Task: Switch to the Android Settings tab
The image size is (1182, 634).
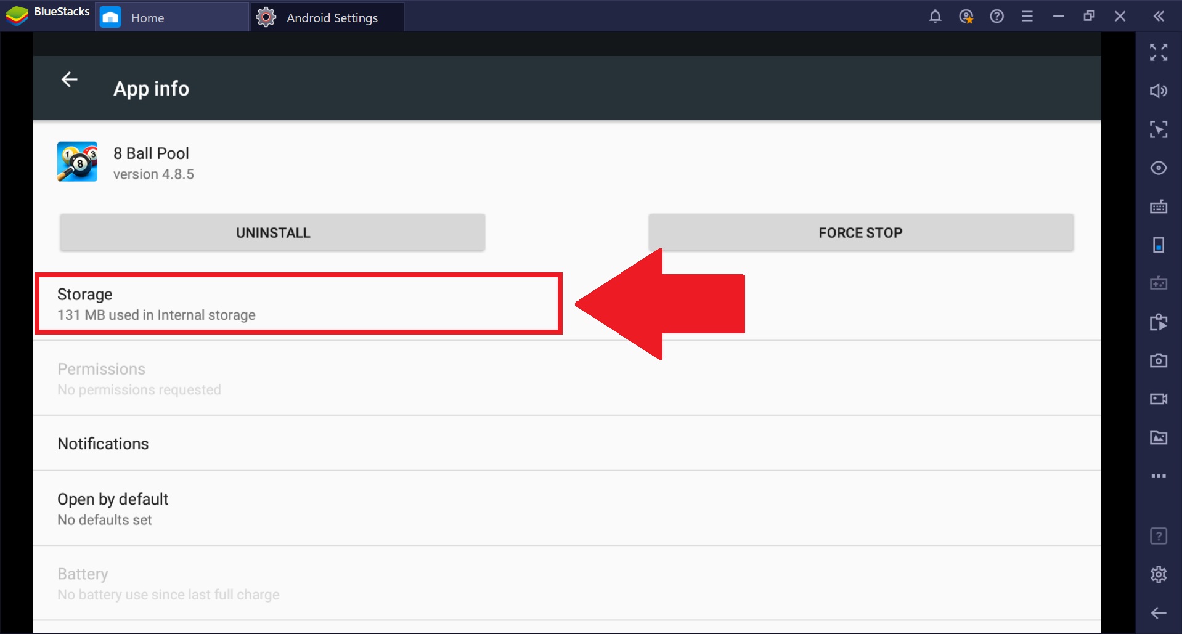Action: 328,17
